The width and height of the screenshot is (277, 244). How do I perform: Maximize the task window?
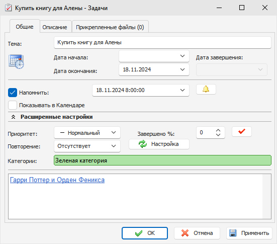pyautogui.click(x=242, y=8)
